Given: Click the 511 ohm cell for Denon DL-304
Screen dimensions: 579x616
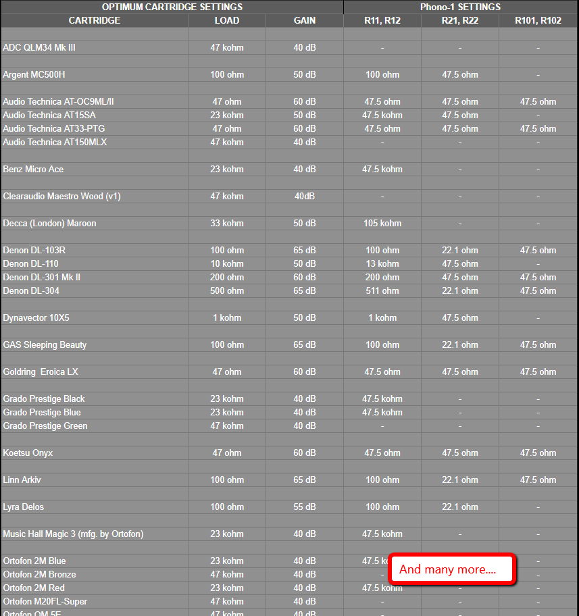Looking at the screenshot, I should (382, 290).
